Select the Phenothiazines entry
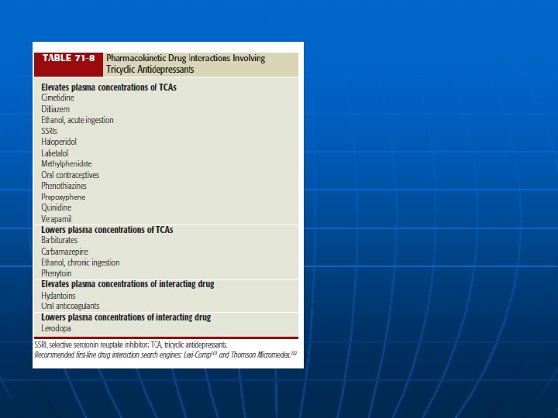This screenshot has height=418, width=558. click(x=64, y=186)
